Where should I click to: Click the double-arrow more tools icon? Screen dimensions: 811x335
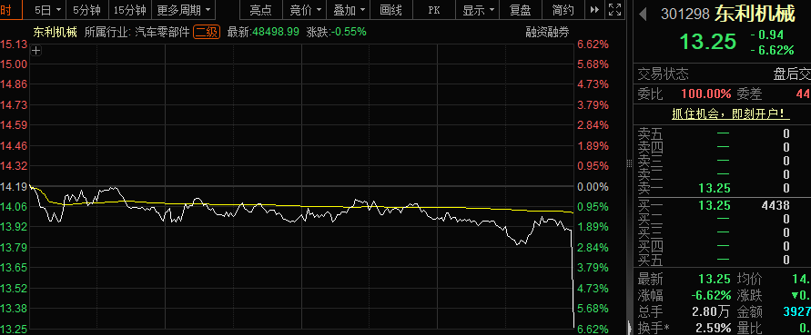pos(595,10)
